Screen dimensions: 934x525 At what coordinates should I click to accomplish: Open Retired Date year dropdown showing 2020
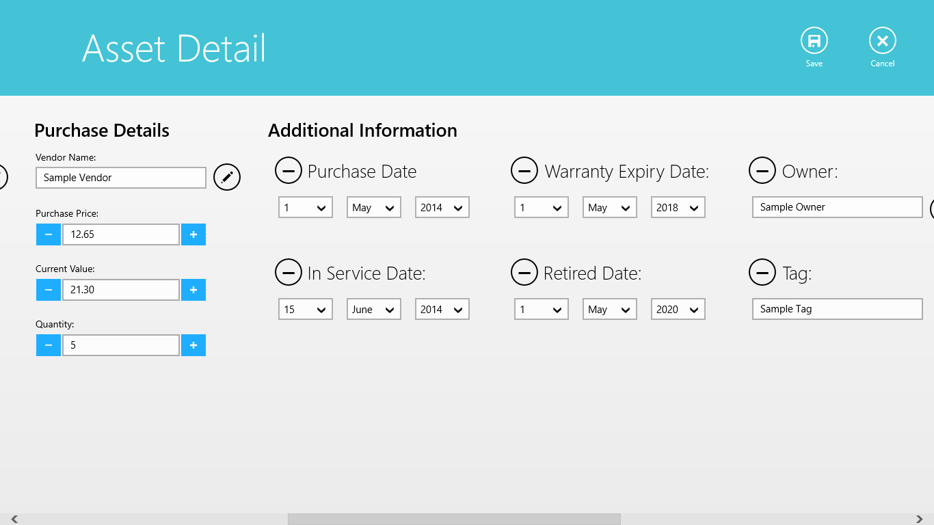678,310
